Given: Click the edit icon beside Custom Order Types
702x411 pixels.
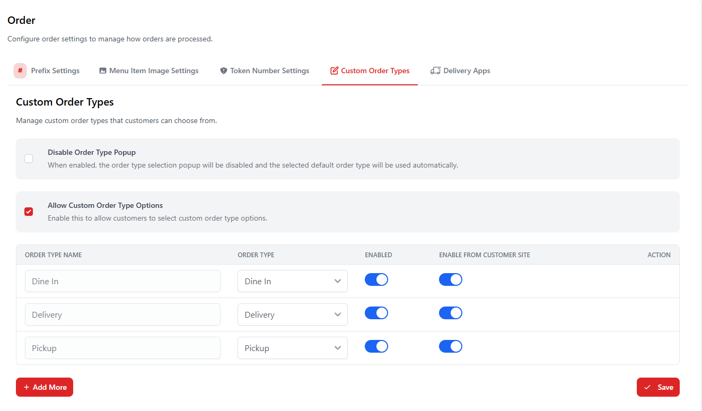Looking at the screenshot, I should click(334, 71).
